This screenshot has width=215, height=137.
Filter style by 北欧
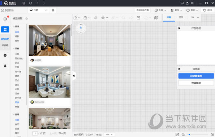(17, 89)
